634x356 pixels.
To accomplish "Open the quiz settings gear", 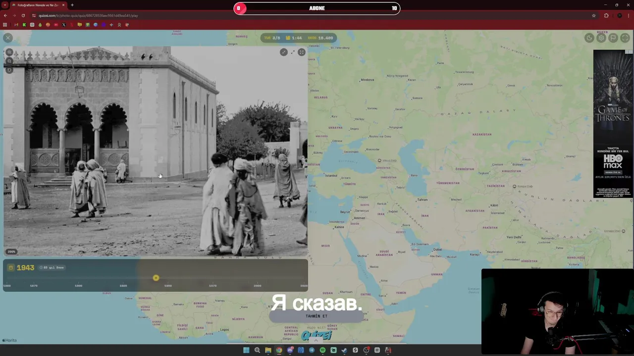I will 601,38.
